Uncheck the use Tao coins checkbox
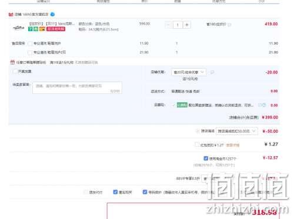 (x=206, y=158)
